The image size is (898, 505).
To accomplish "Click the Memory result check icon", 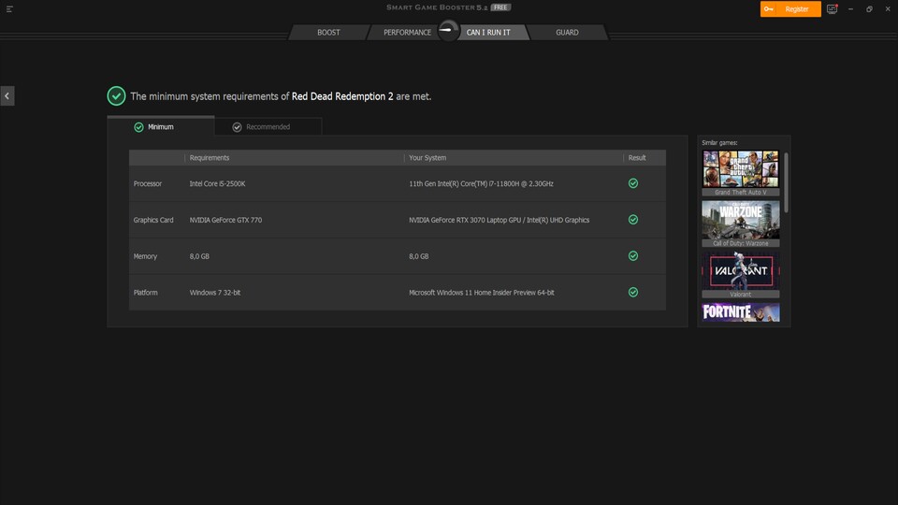I will pos(633,256).
